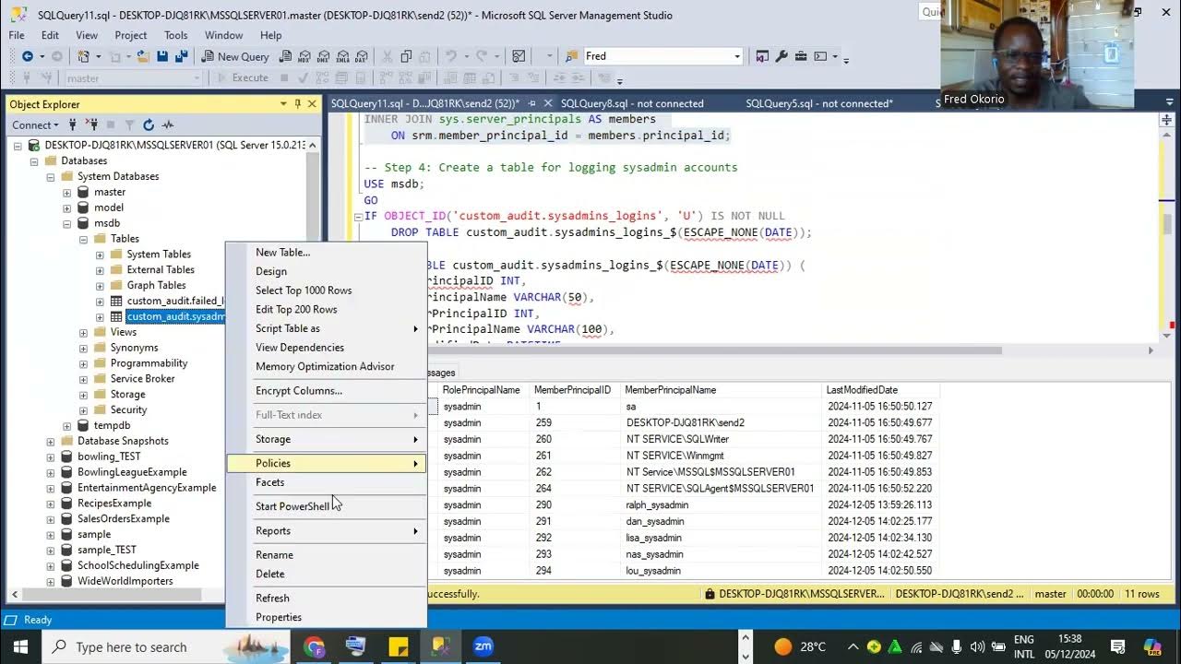Choose Properties in context menu
This screenshot has height=664, width=1181.
pos(279,617)
